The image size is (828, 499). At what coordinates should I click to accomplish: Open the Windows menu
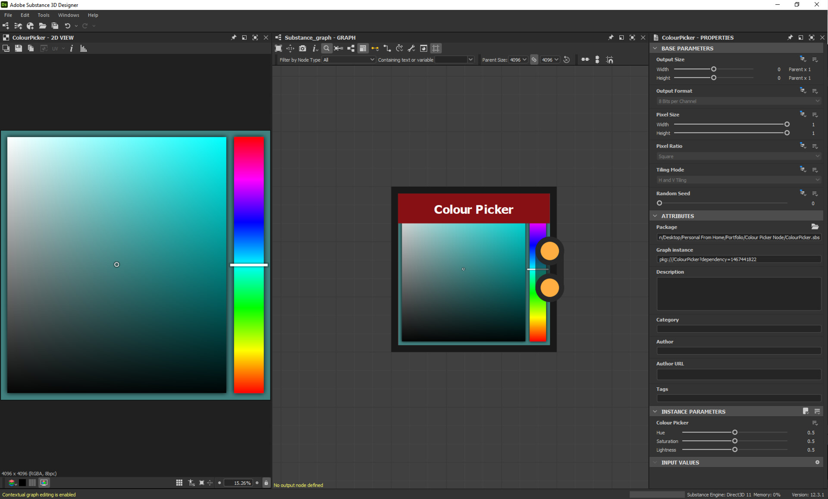(68, 15)
